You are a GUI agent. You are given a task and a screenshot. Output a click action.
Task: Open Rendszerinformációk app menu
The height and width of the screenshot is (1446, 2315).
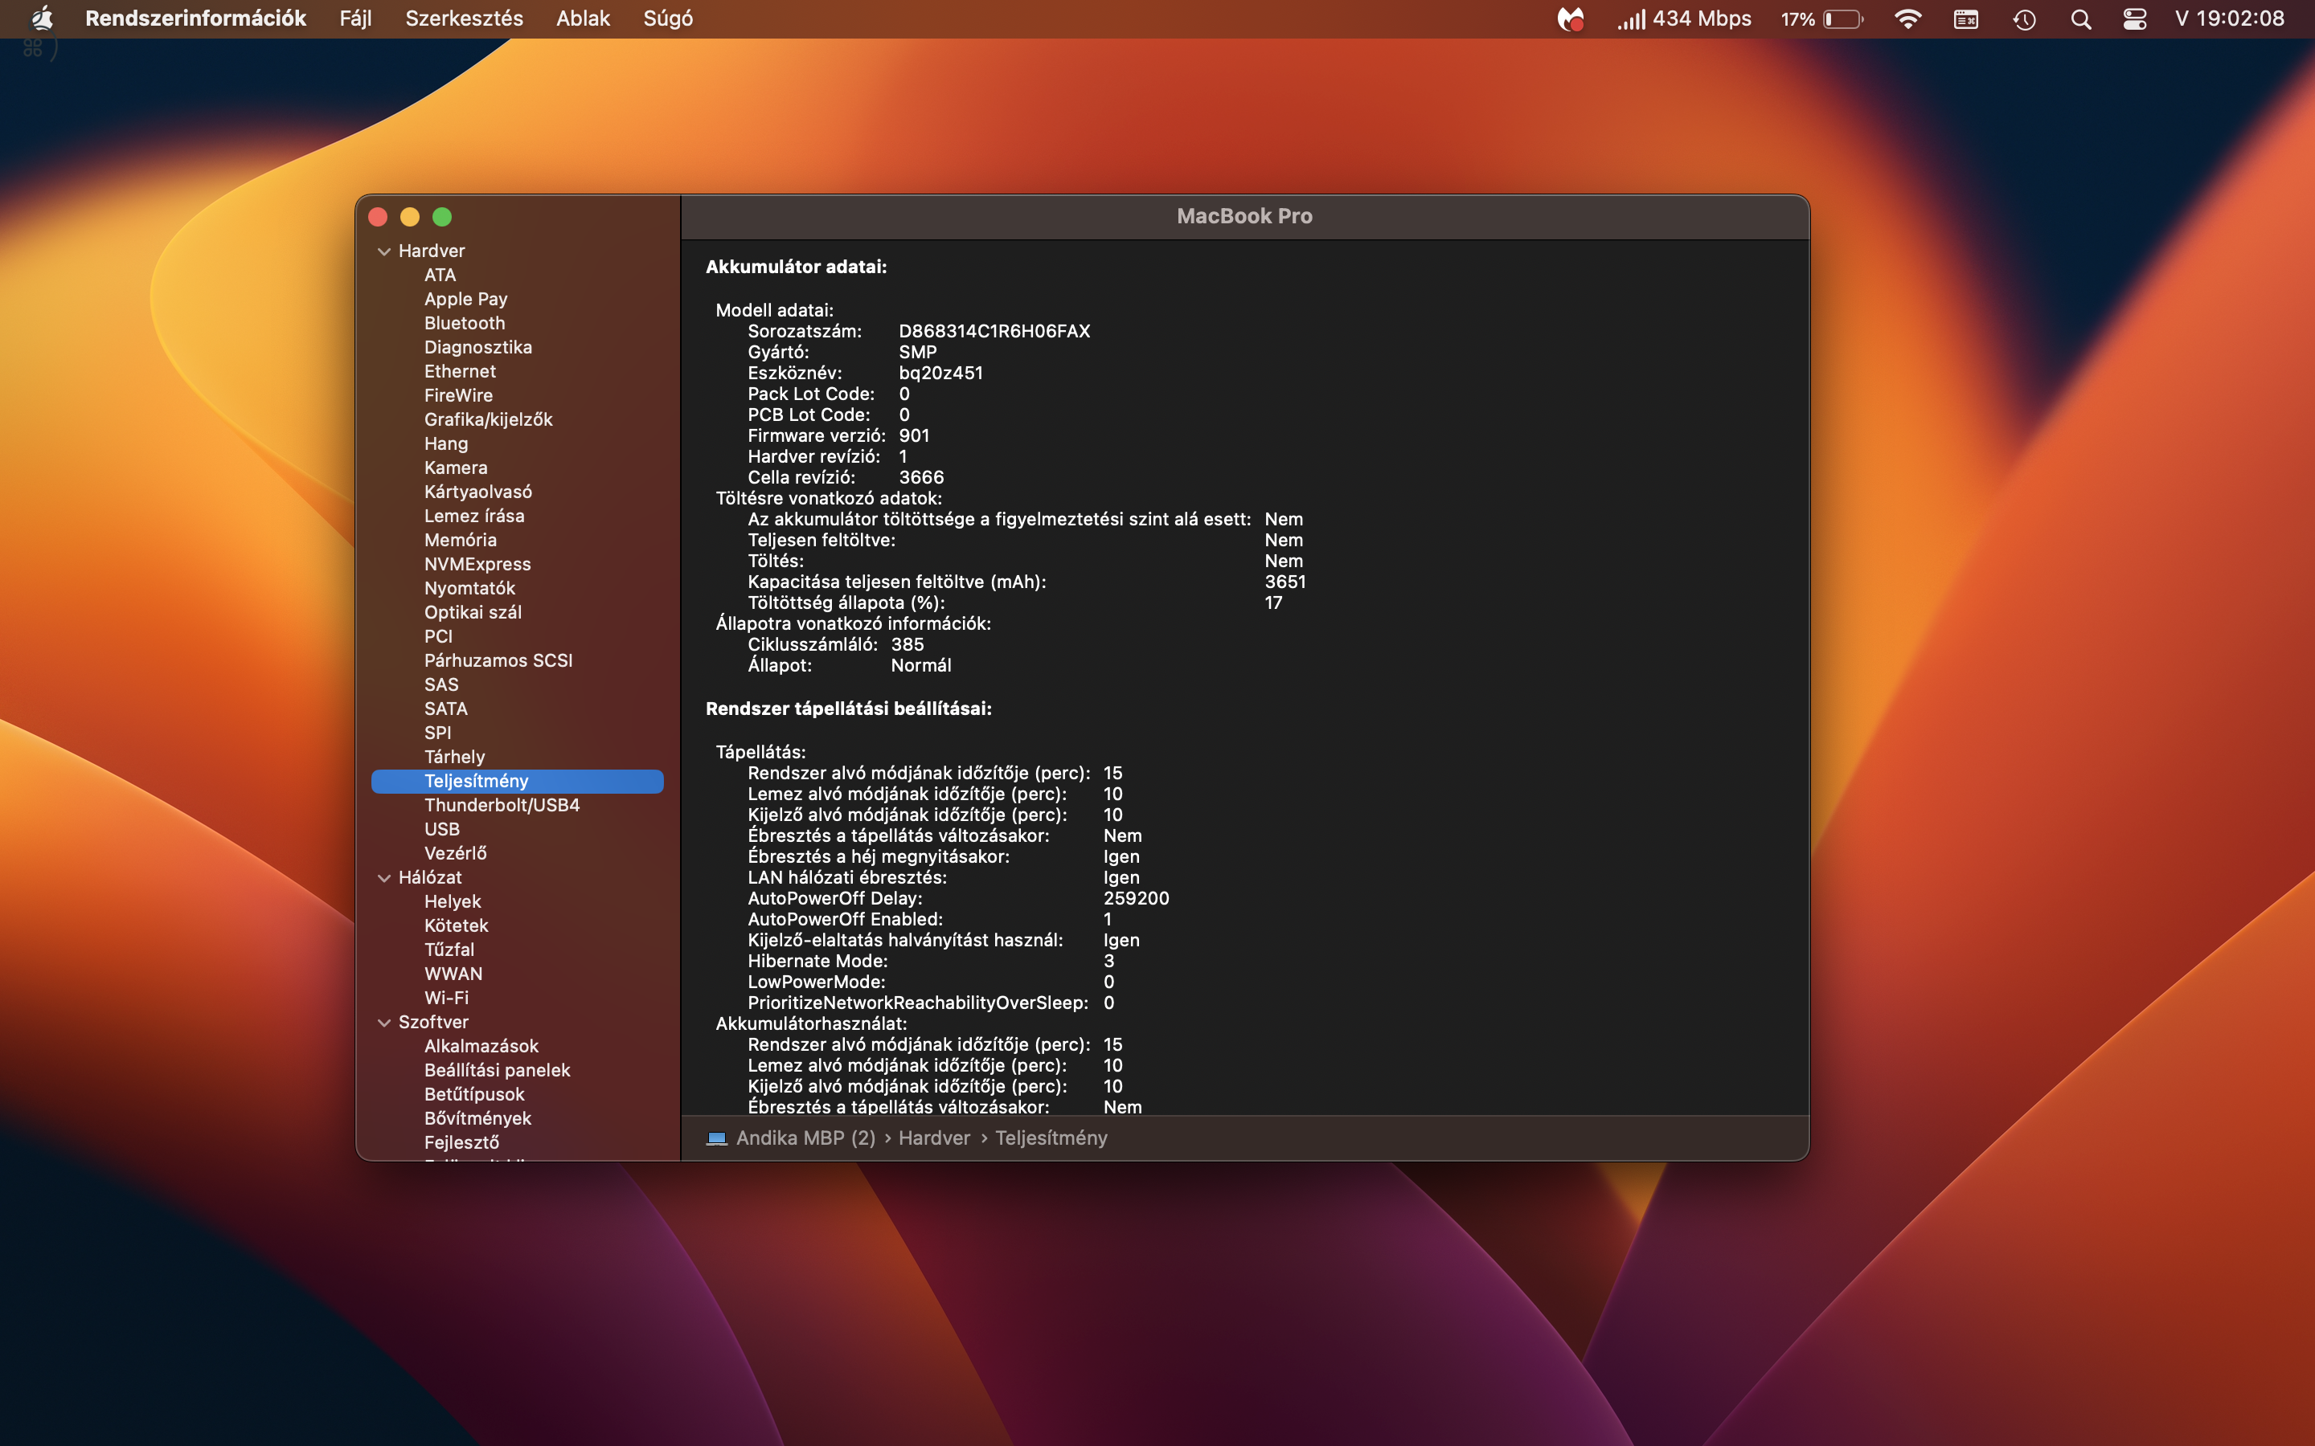pyautogui.click(x=195, y=18)
